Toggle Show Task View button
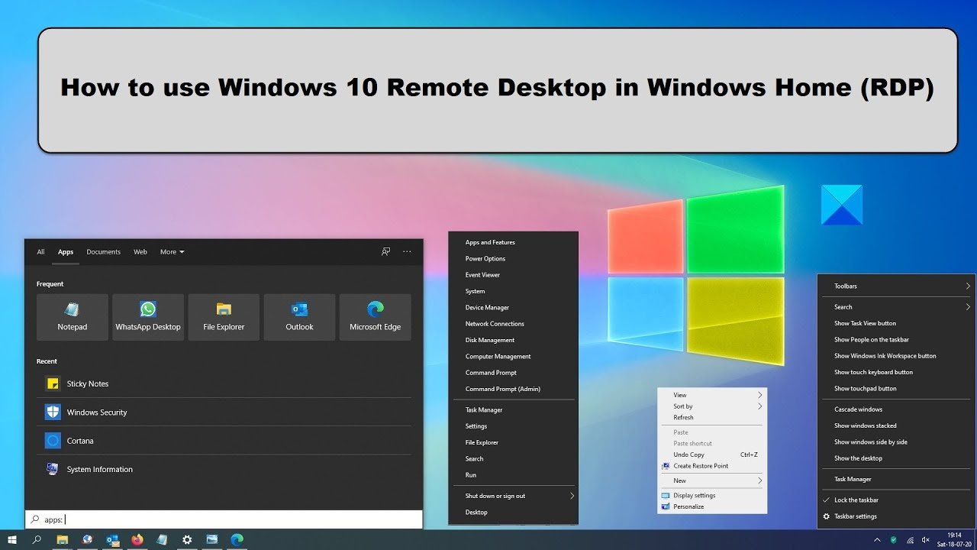The width and height of the screenshot is (977, 550). point(865,323)
